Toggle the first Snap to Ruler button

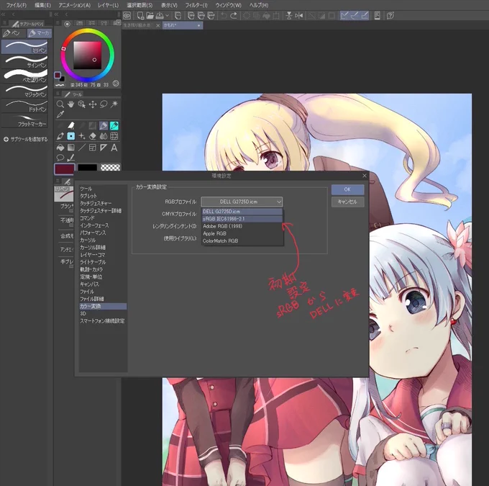(x=344, y=16)
